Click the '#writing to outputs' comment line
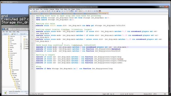 (45, 55)
